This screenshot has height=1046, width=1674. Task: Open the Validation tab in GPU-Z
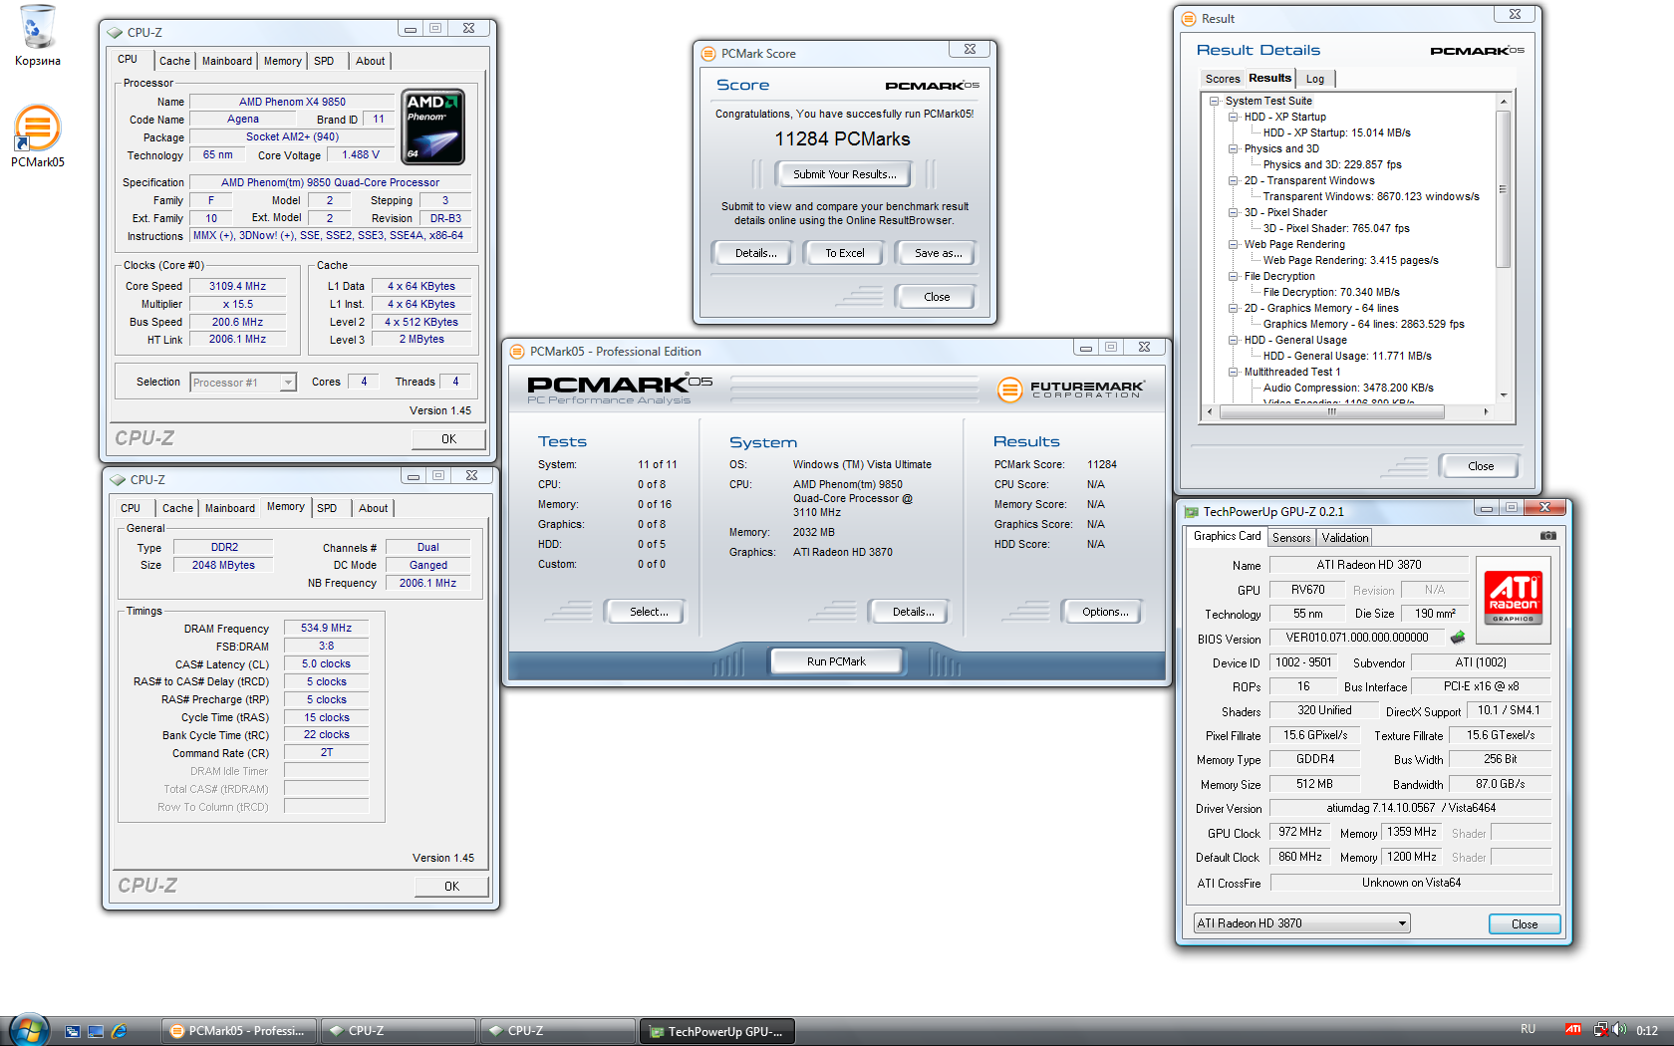click(x=1345, y=538)
